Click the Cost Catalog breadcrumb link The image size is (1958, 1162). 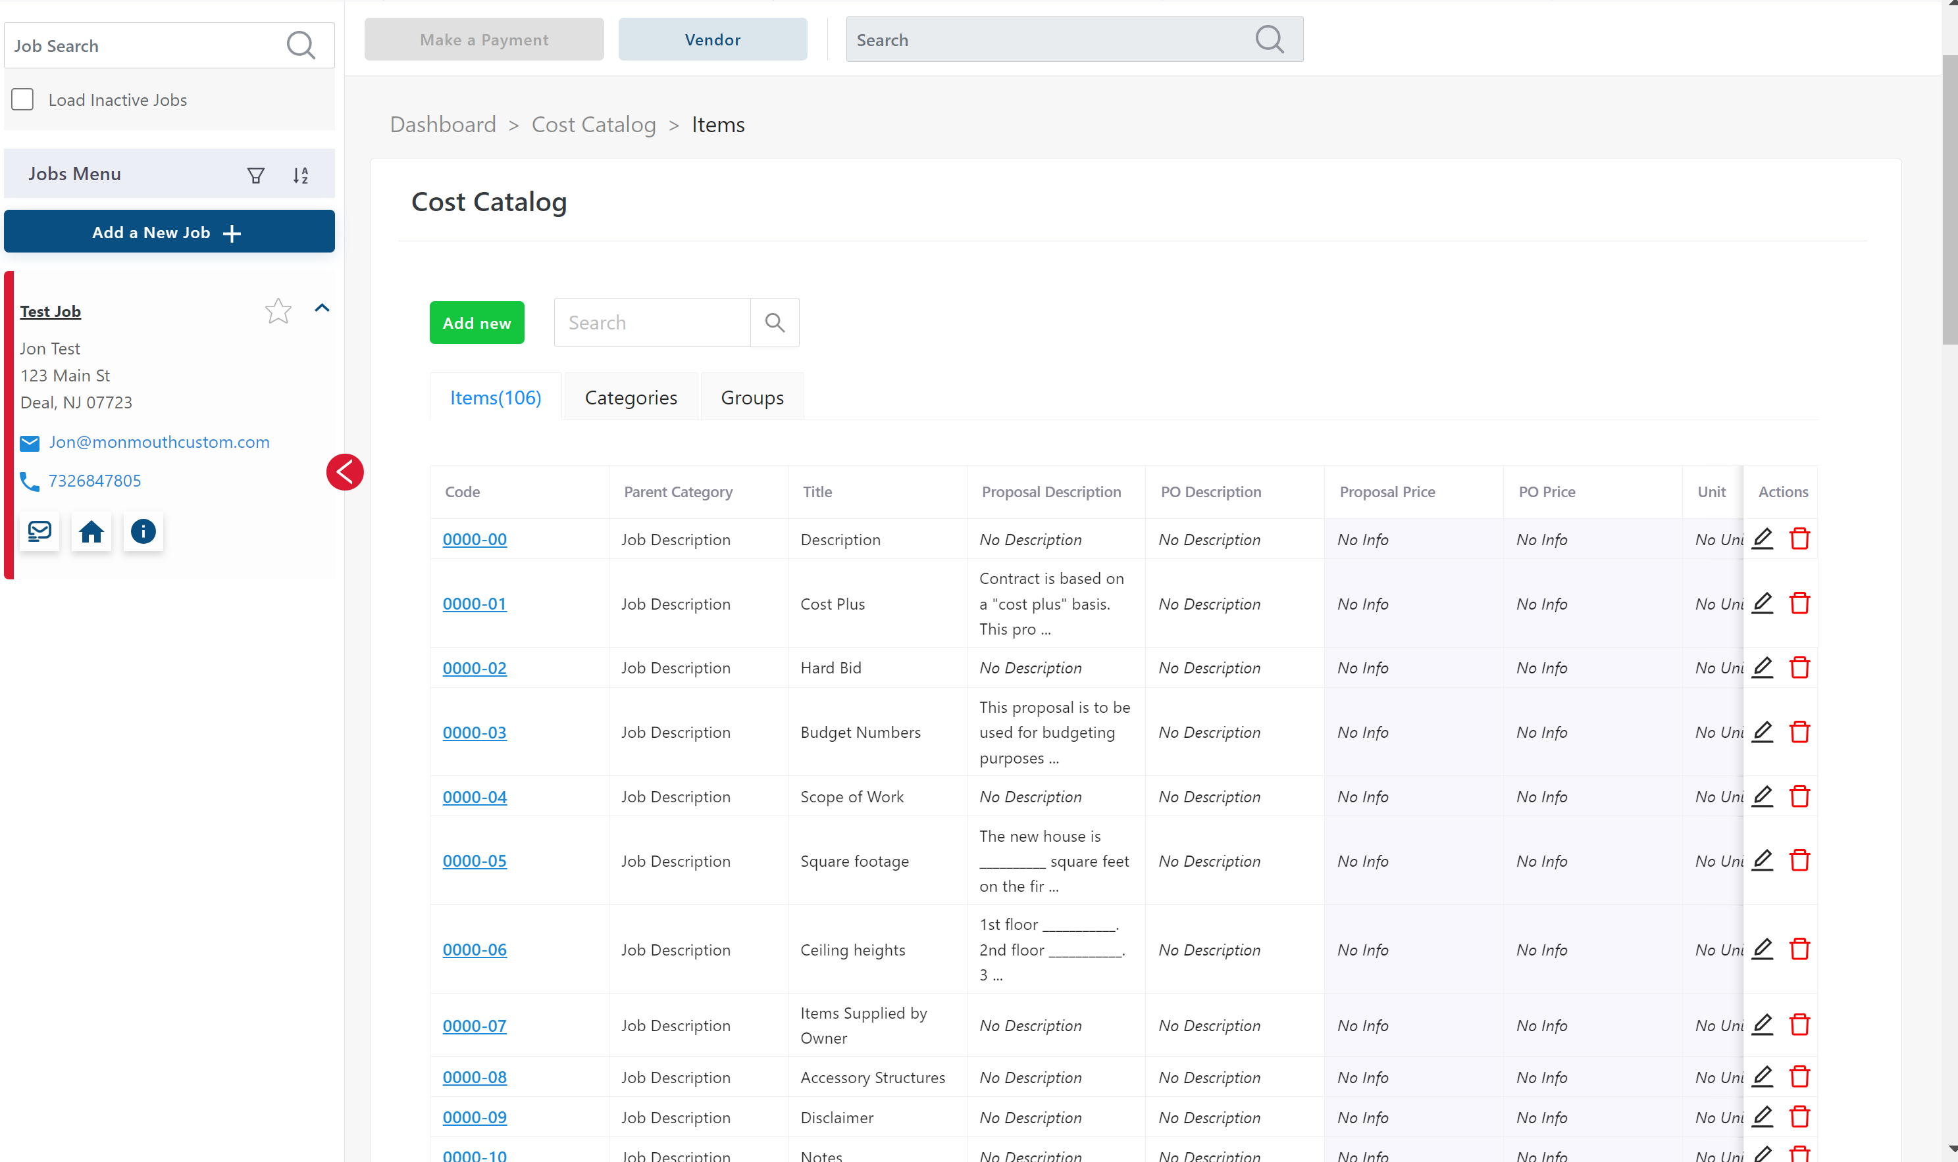pyautogui.click(x=593, y=124)
